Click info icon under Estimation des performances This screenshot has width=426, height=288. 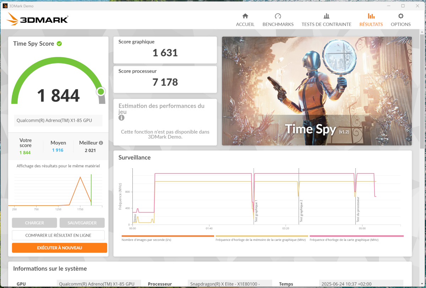pos(121,118)
